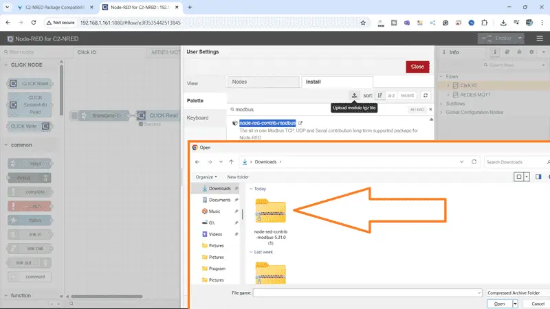Open recent locations dropdown in Open dialog
The height and width of the screenshot is (309, 550).
[x=221, y=162]
